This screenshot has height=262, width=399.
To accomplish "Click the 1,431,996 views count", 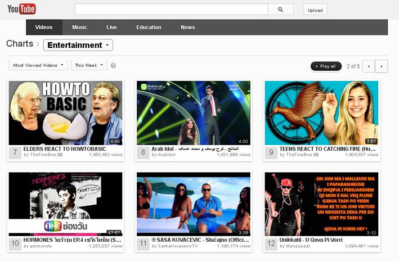I will [234, 155].
